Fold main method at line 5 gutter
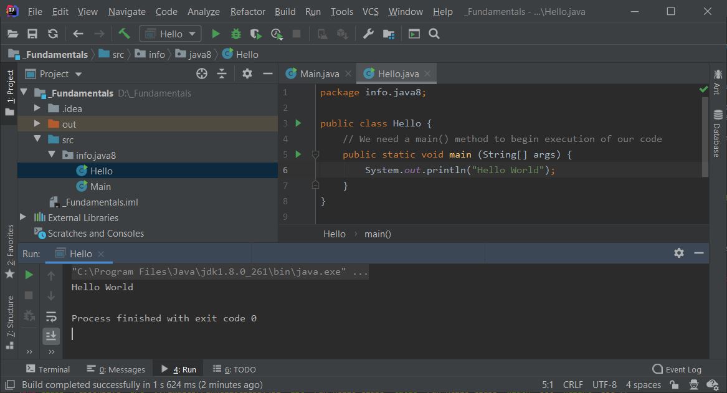 (x=315, y=154)
